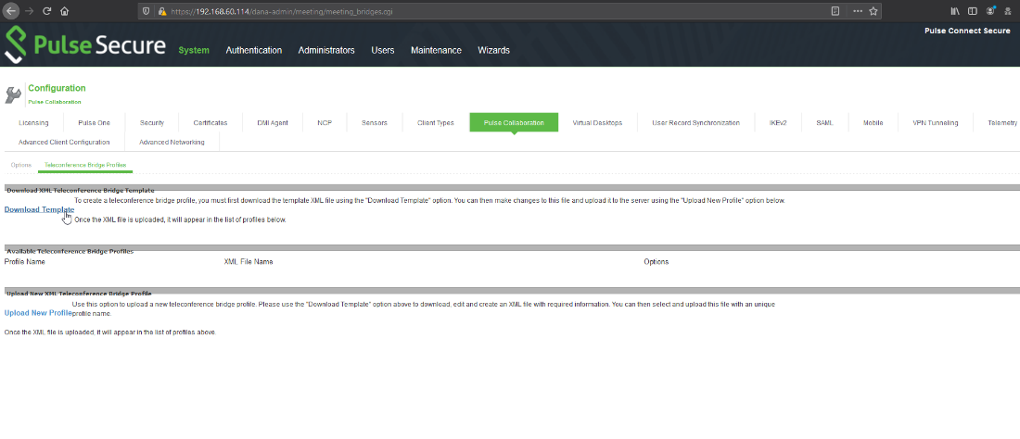The image size is (1020, 439).
Task: Switch to the Sensors tab
Action: click(375, 123)
